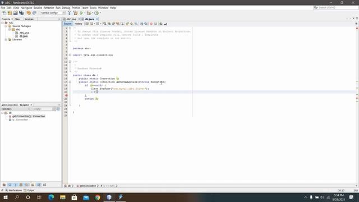Click the Redo arrow icon
The width and height of the screenshot is (359, 202).
click(x=34, y=13)
